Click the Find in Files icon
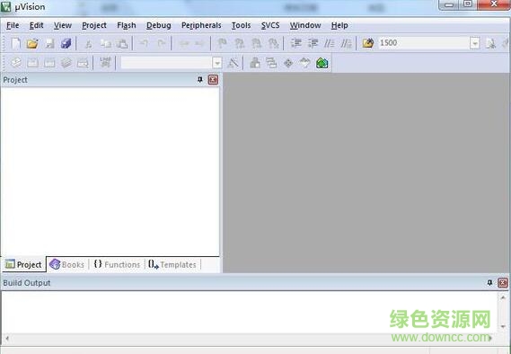511x354 pixels. click(368, 43)
